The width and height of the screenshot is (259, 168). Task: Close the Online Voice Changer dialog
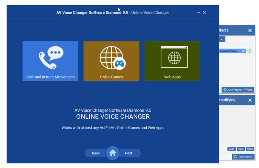point(204,13)
